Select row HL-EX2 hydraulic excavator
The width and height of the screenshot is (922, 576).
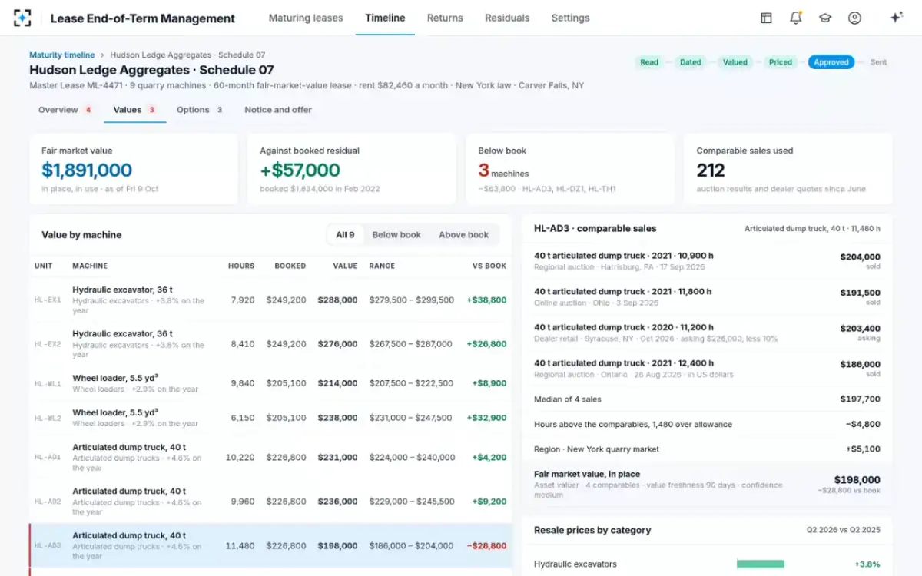(x=270, y=344)
